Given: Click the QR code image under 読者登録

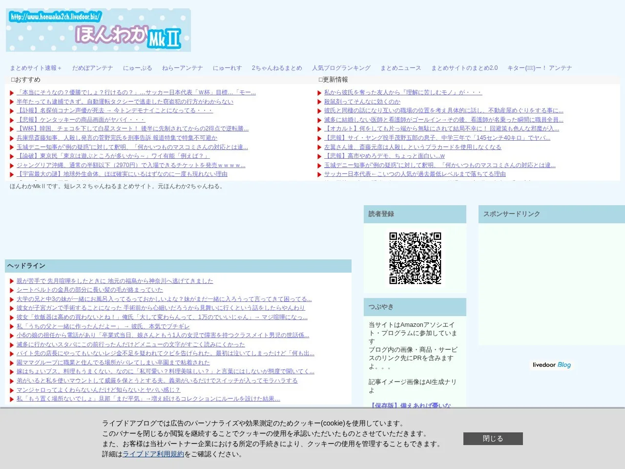Looking at the screenshot, I should [x=415, y=258].
